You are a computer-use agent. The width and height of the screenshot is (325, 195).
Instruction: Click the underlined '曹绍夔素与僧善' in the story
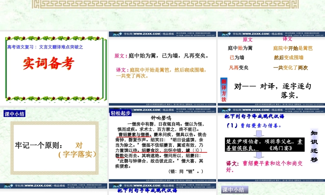(x=135, y=135)
